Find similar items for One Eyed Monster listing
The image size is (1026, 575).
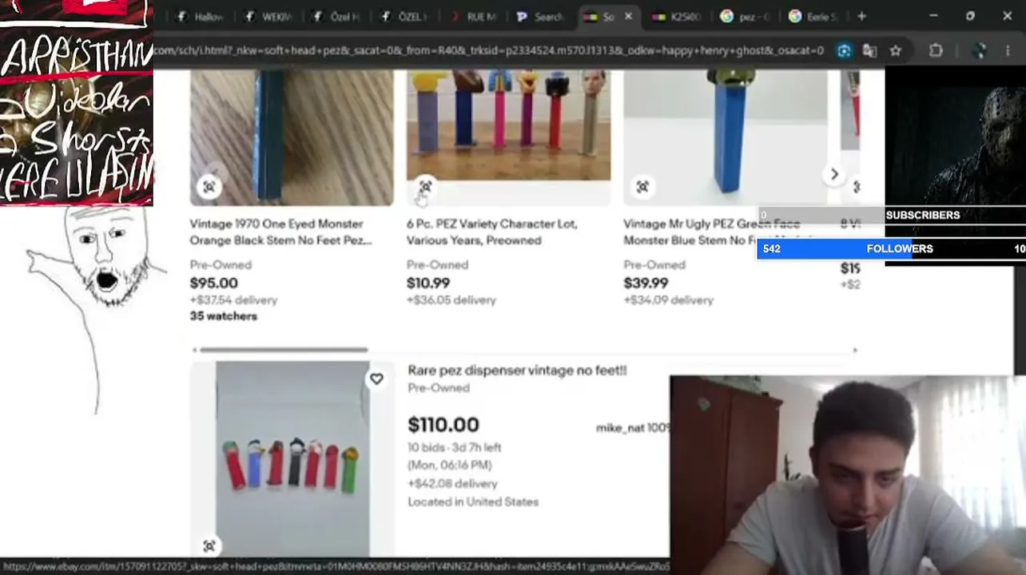[209, 187]
